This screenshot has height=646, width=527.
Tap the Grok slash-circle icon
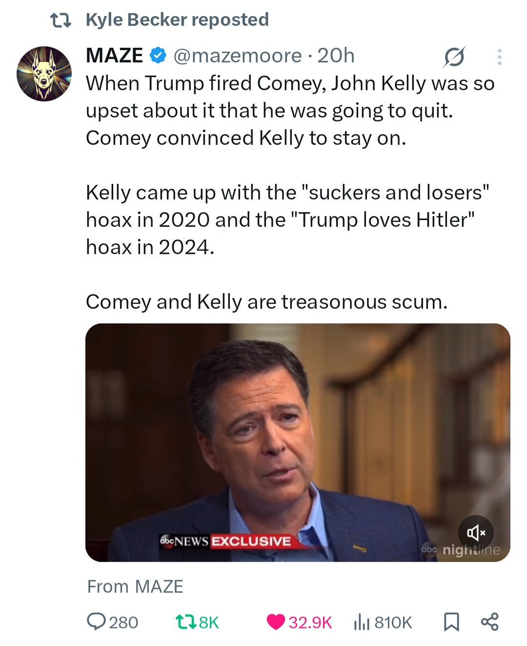click(x=454, y=57)
